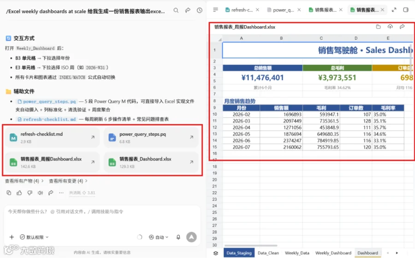Expand 查看所有产物 (4)
Image resolution: width=415 pixels, height=258 pixels.
pos(24,181)
